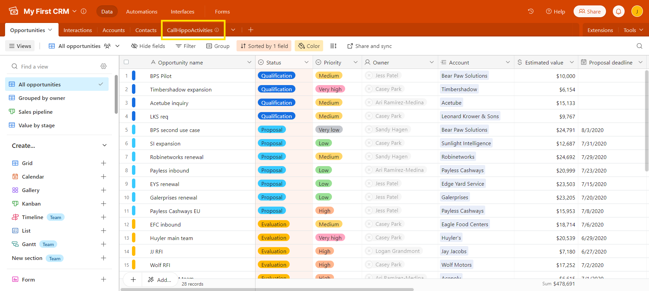Remove Jess Patel from BPS Pilot owner
The height and width of the screenshot is (291, 649).
pos(369,76)
